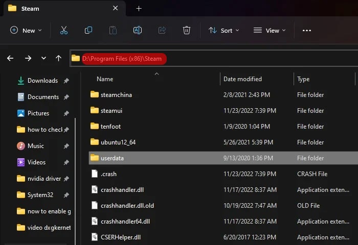Screen dimensions: 358x245
Task: Open the recent locations chevron
Action: 43,58
